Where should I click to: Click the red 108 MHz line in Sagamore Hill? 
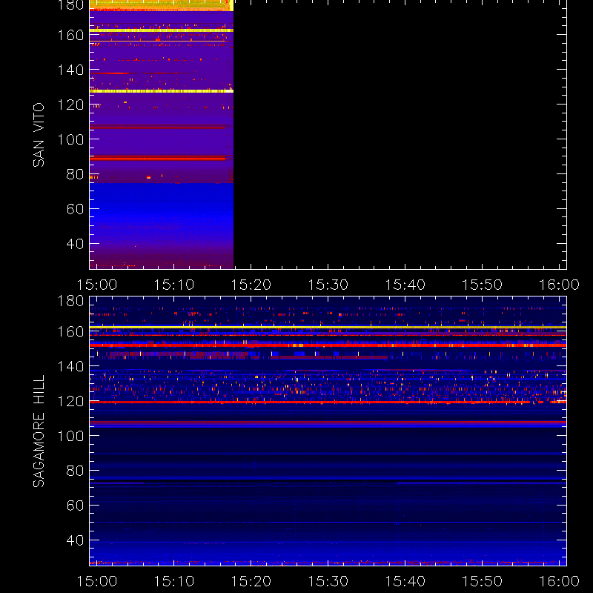328,422
